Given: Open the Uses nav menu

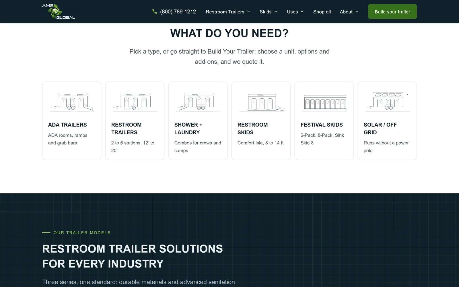Looking at the screenshot, I should tap(295, 12).
